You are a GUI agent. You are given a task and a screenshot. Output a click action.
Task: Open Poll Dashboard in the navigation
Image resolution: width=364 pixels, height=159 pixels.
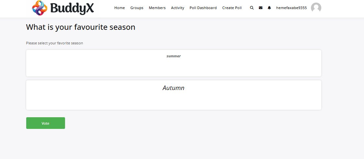click(x=203, y=8)
